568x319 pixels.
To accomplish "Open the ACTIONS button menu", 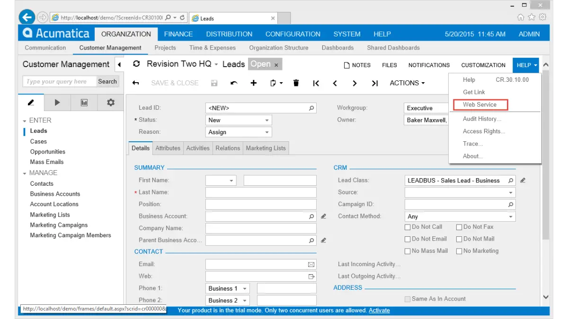I will [407, 83].
